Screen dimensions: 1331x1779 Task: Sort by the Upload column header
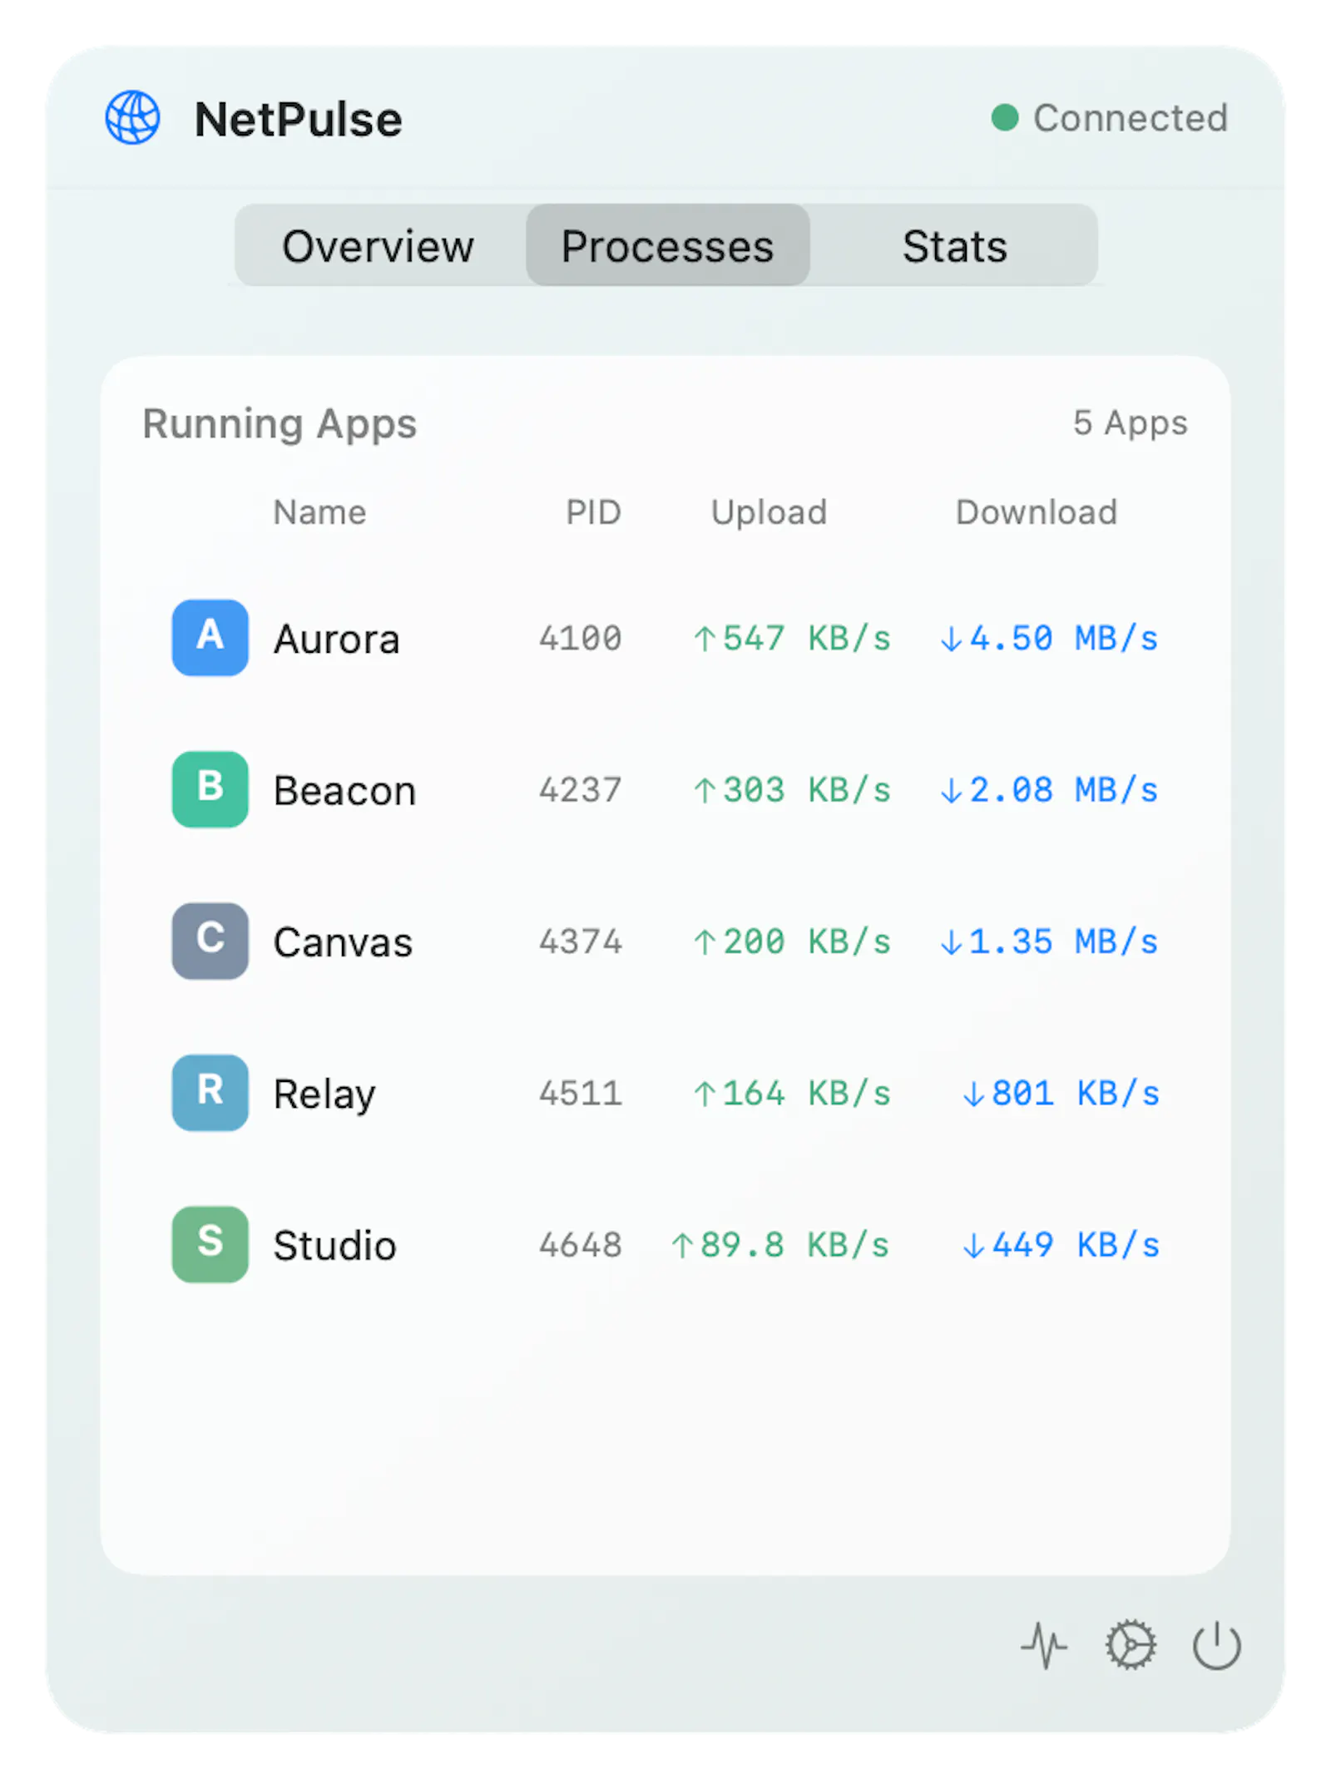769,512
